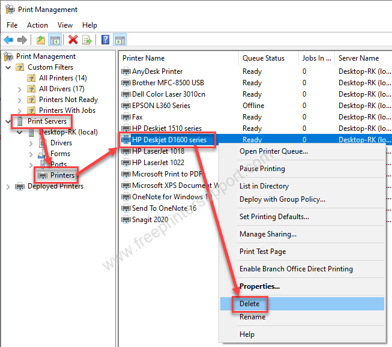
Task: Click the blue Help question mark icon
Action: [x=105, y=40]
